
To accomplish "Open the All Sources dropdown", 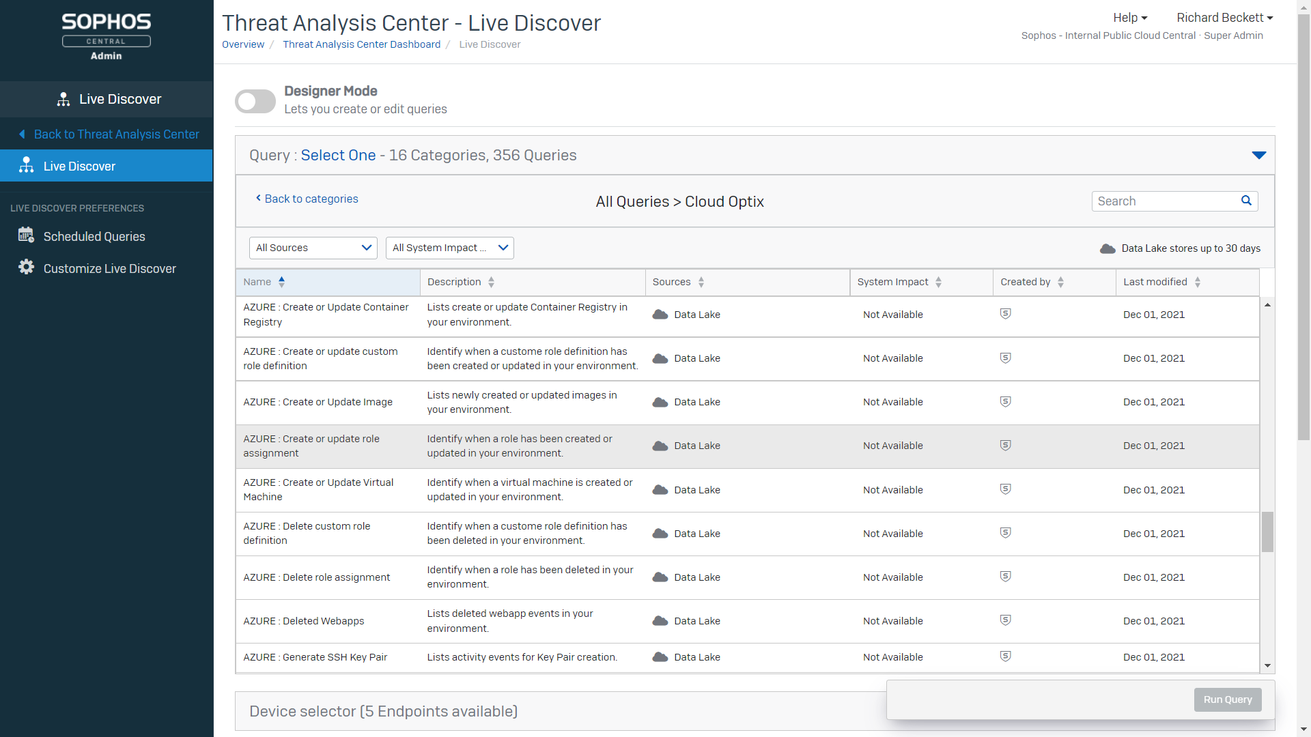I will click(313, 248).
